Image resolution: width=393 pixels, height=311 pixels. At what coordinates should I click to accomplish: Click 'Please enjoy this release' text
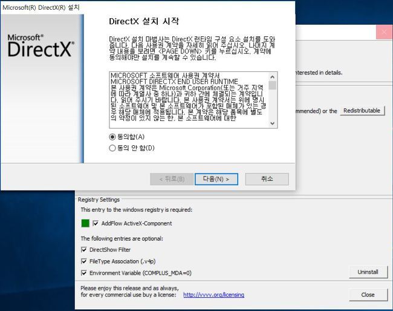pyautogui.click(x=129, y=288)
